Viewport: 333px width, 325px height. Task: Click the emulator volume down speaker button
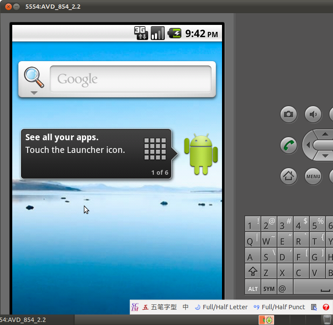pyautogui.click(x=313, y=114)
